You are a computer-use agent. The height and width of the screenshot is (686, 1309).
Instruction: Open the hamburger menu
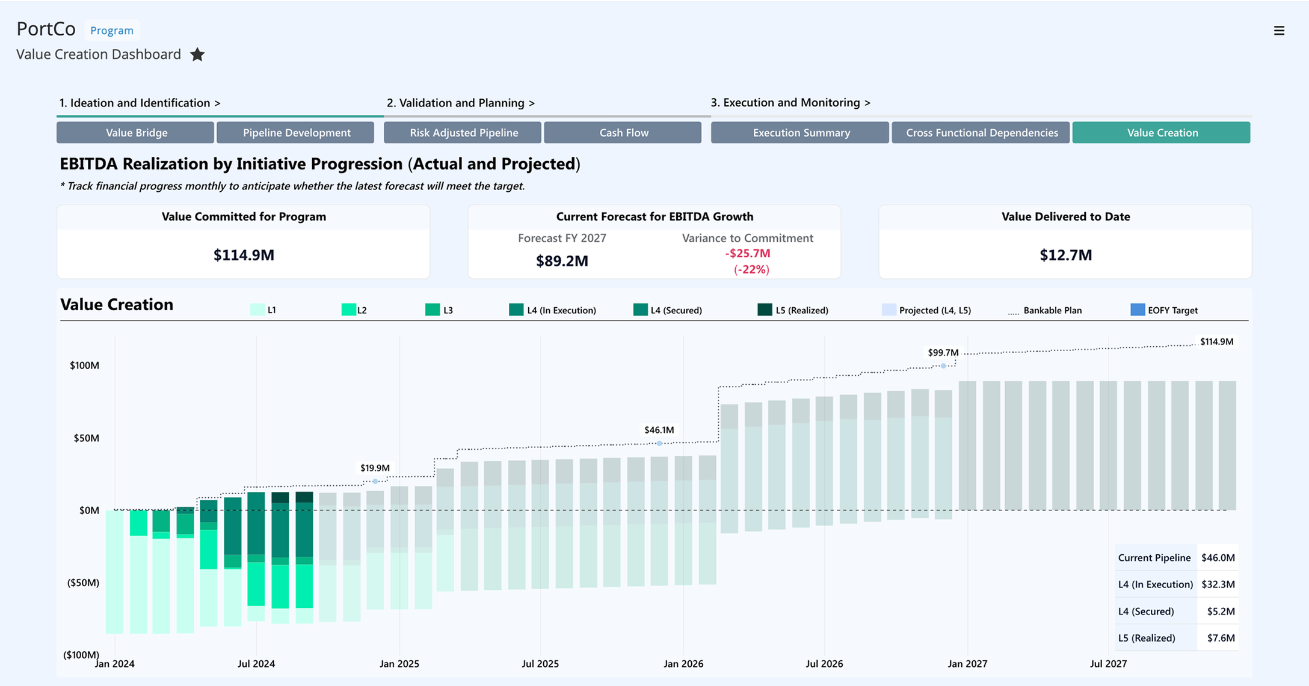tap(1279, 31)
